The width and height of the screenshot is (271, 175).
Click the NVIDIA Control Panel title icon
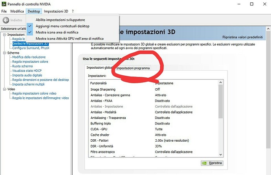4,4
